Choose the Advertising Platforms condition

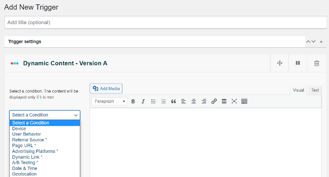click(45, 151)
